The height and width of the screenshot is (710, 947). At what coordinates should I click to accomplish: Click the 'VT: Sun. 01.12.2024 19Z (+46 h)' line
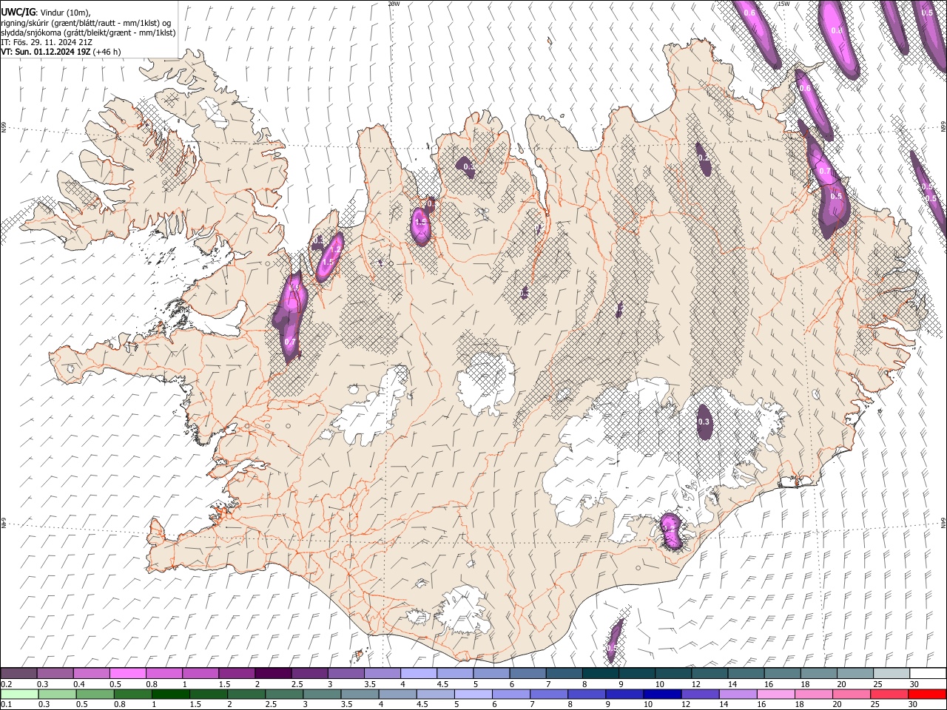coord(61,52)
